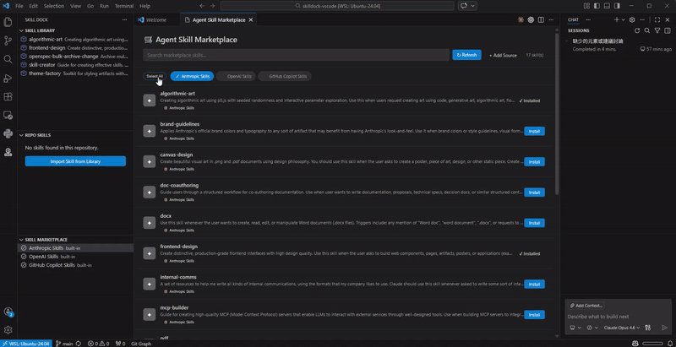Open the Selection menu
Image resolution: width=676 pixels, height=347 pixels.
pos(54,6)
